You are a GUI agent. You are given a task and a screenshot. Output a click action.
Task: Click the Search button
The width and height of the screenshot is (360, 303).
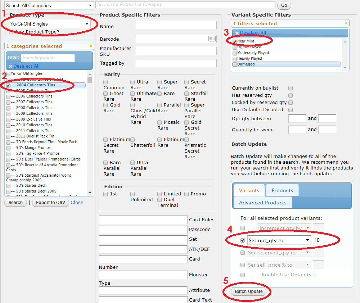coord(15,203)
